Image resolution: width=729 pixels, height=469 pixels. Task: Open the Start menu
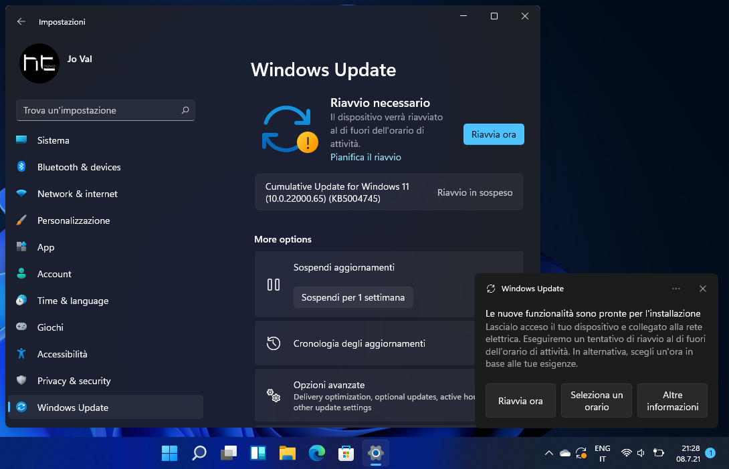click(169, 453)
